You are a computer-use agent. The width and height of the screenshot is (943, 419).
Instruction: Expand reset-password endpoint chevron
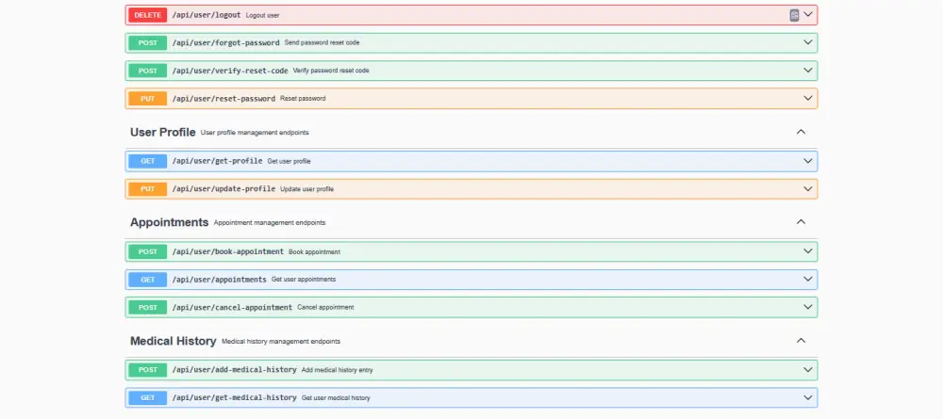click(808, 98)
